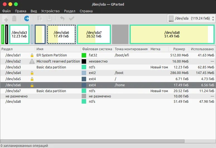The width and height of the screenshot is (216, 148).
Task: Click the Microsoft reserved partition name
Action: pyautogui.click(x=58, y=61)
